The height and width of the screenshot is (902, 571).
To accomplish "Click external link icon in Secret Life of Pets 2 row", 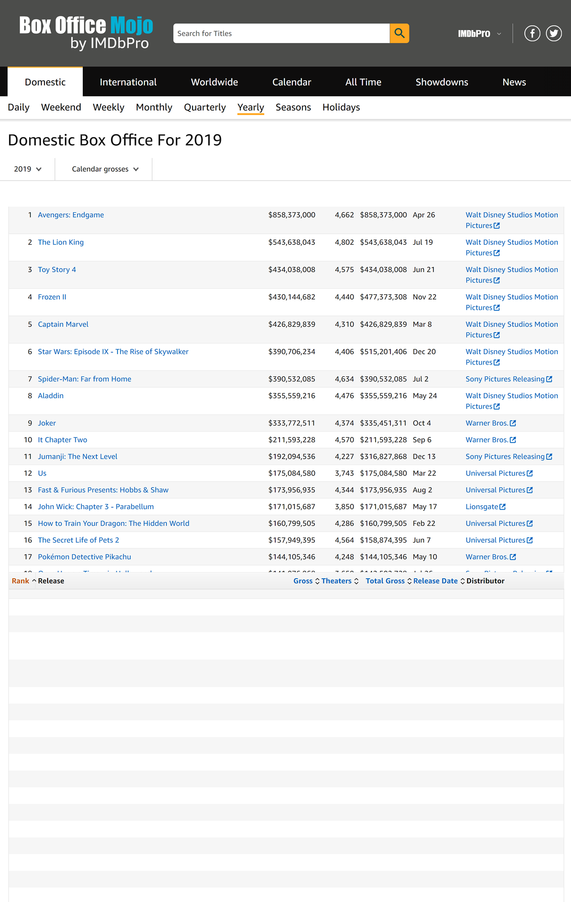I will pos(530,540).
